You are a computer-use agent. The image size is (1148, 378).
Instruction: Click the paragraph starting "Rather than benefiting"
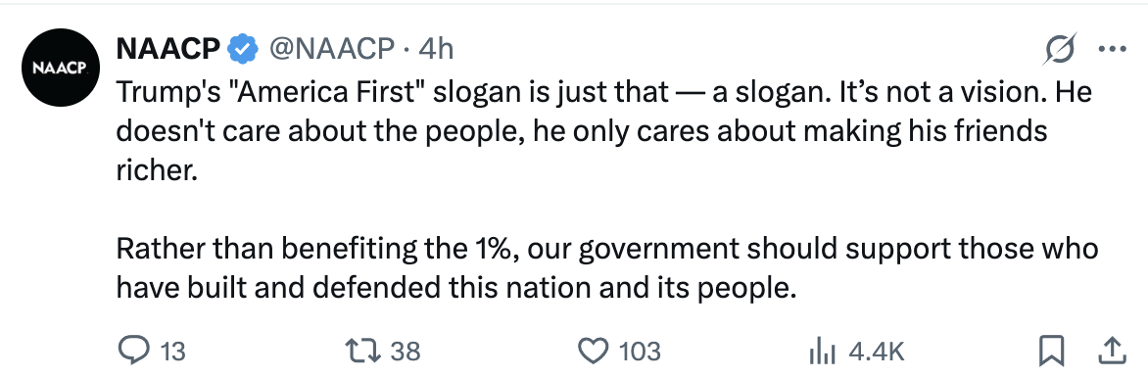[x=607, y=268]
